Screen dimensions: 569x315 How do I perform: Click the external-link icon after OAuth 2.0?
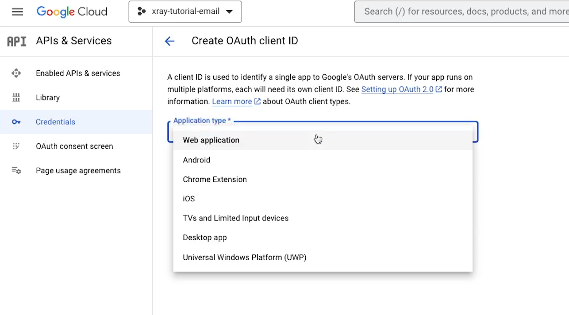pyautogui.click(x=439, y=89)
